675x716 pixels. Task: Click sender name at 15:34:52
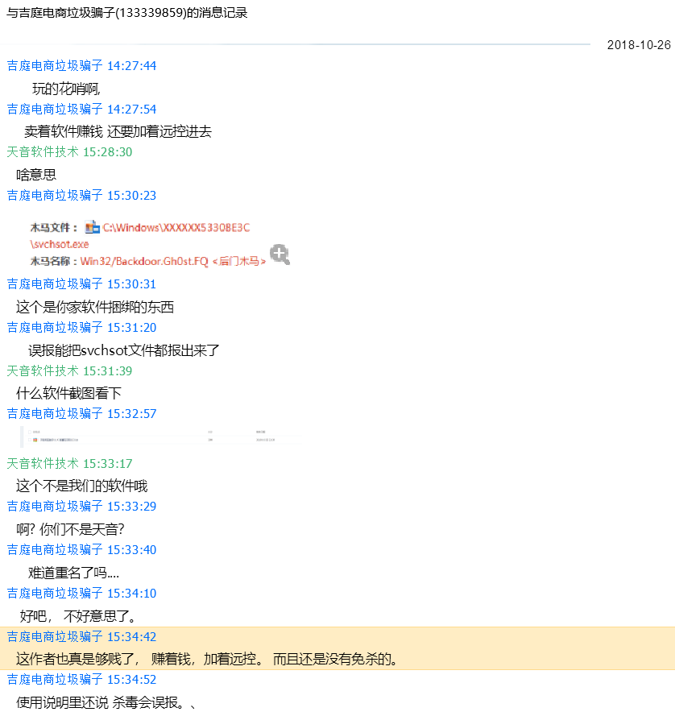click(55, 679)
